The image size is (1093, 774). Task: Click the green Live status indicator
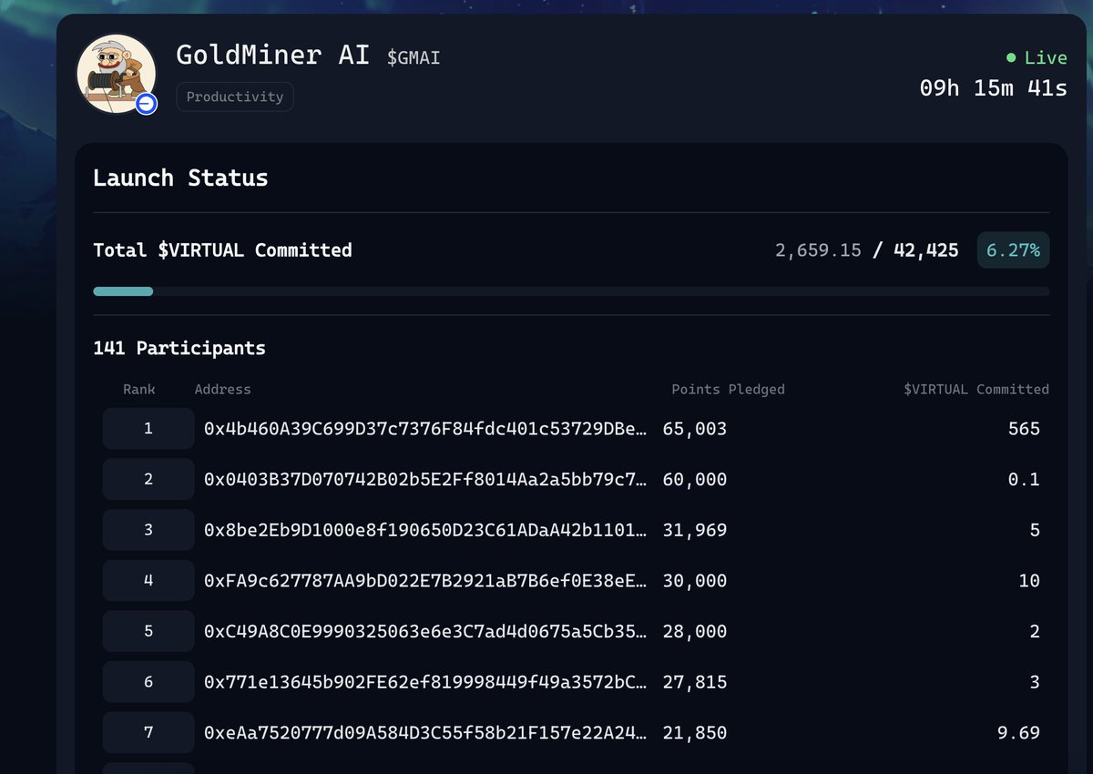[1037, 57]
